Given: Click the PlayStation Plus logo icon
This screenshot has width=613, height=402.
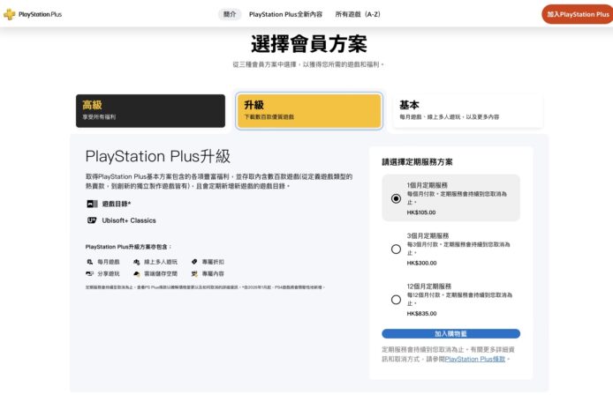Looking at the screenshot, I should (10, 14).
